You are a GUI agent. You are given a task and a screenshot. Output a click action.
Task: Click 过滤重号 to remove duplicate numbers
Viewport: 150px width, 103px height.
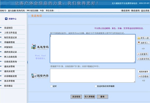coord(142,54)
